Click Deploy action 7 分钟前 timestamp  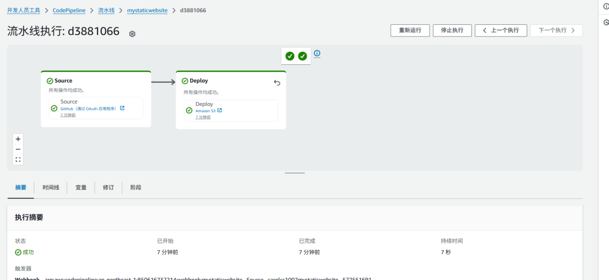[203, 117]
